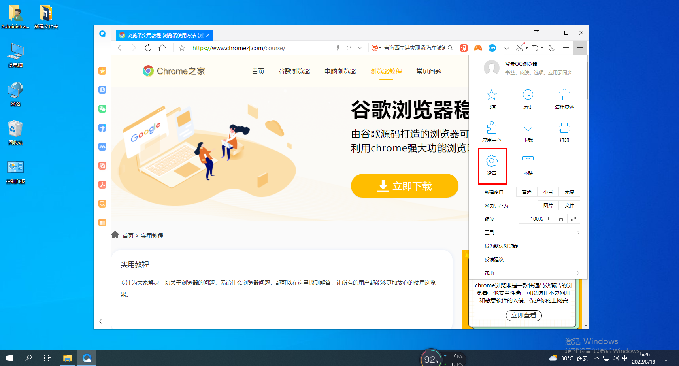Open 历史 history from the menu
Viewport: 679px width, 366px height.
[x=528, y=99]
